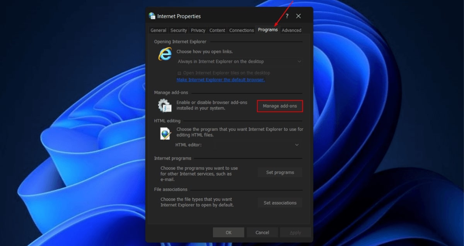
Task: Go to the Connections tab
Action: [x=241, y=30]
